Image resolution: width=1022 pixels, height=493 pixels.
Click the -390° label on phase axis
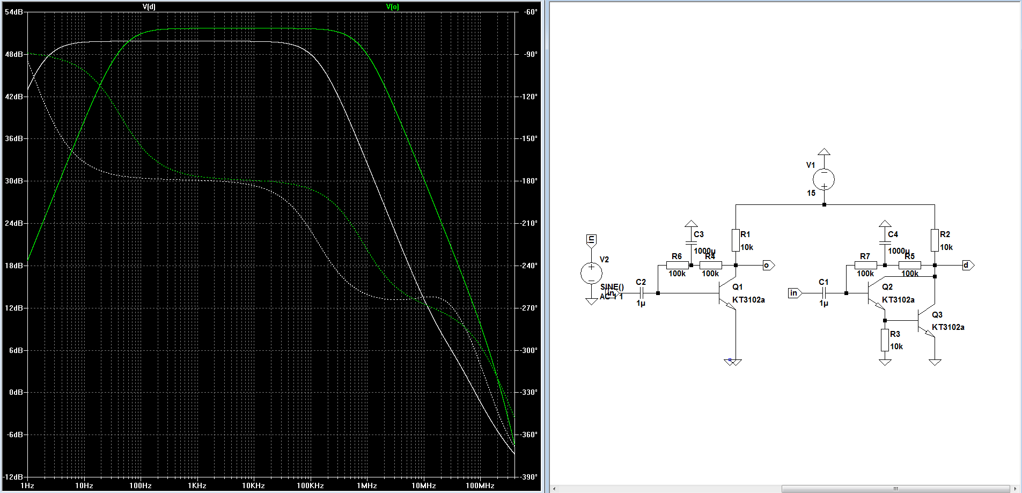[x=530, y=477]
